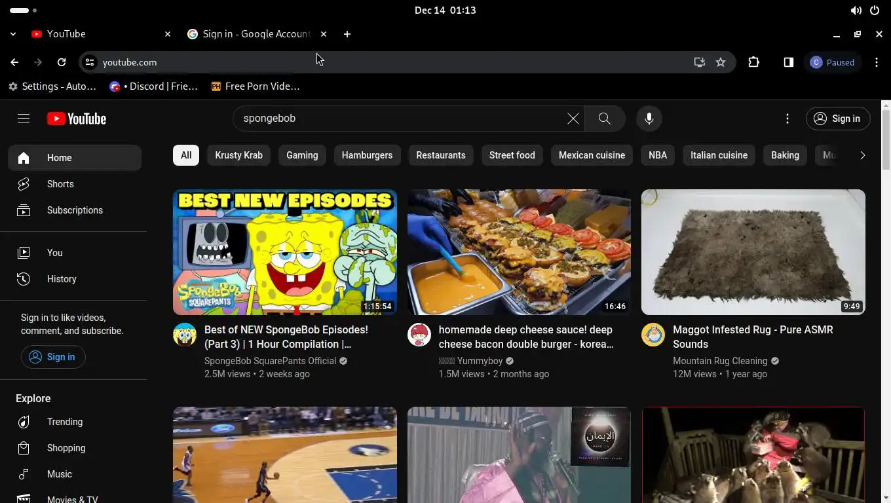The image size is (891, 503).
Task: Select the Krusty Krab chip
Action: (238, 155)
